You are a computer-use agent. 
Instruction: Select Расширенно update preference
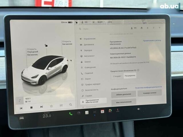130,76
